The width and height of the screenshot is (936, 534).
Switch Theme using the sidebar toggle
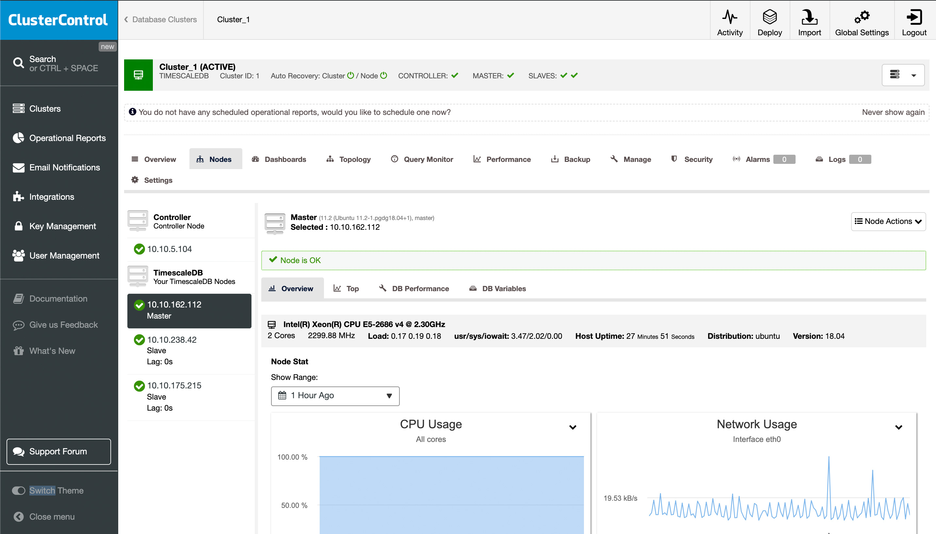pyautogui.click(x=18, y=490)
